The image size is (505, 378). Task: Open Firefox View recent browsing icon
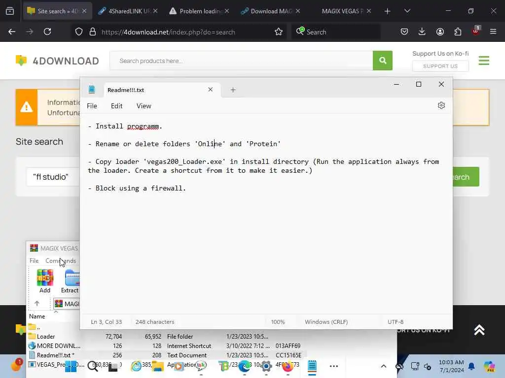click(10, 11)
